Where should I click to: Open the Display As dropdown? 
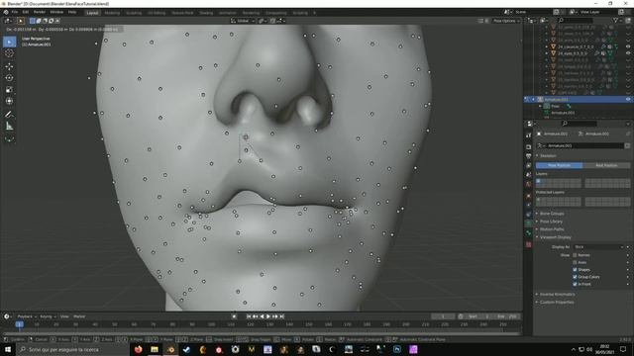[x=598, y=247]
